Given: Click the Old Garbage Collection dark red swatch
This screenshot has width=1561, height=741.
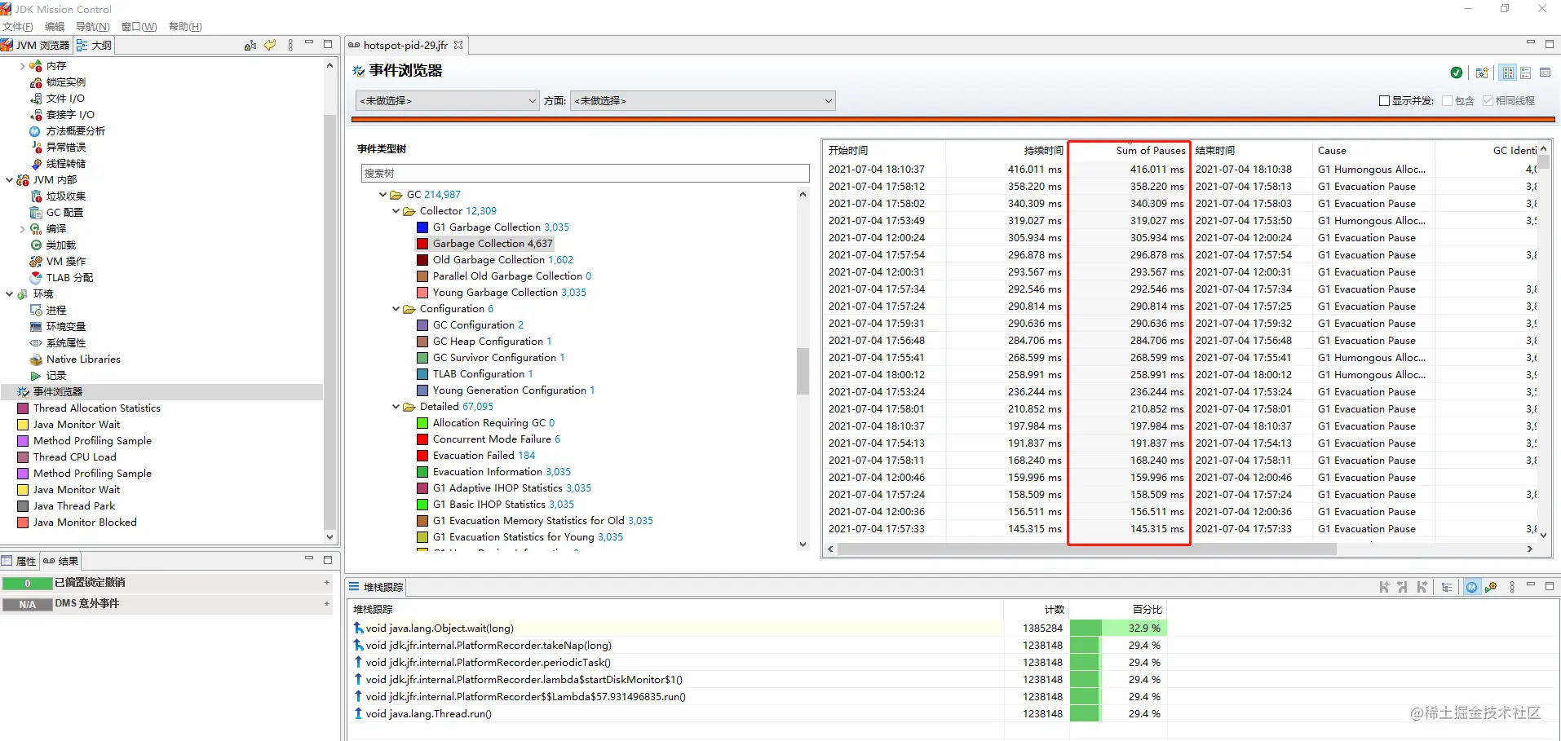Looking at the screenshot, I should (x=422, y=260).
